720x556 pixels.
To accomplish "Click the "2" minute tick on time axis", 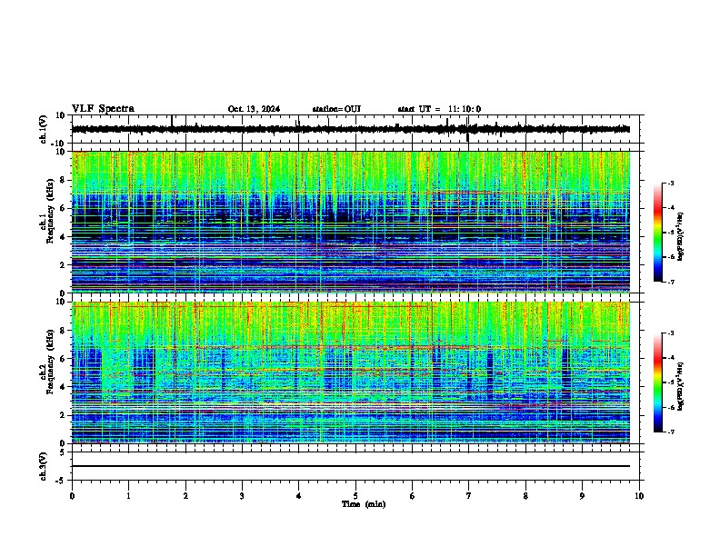I will pyautogui.click(x=185, y=496).
